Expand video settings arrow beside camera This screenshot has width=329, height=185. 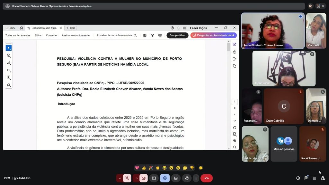(x=136, y=178)
